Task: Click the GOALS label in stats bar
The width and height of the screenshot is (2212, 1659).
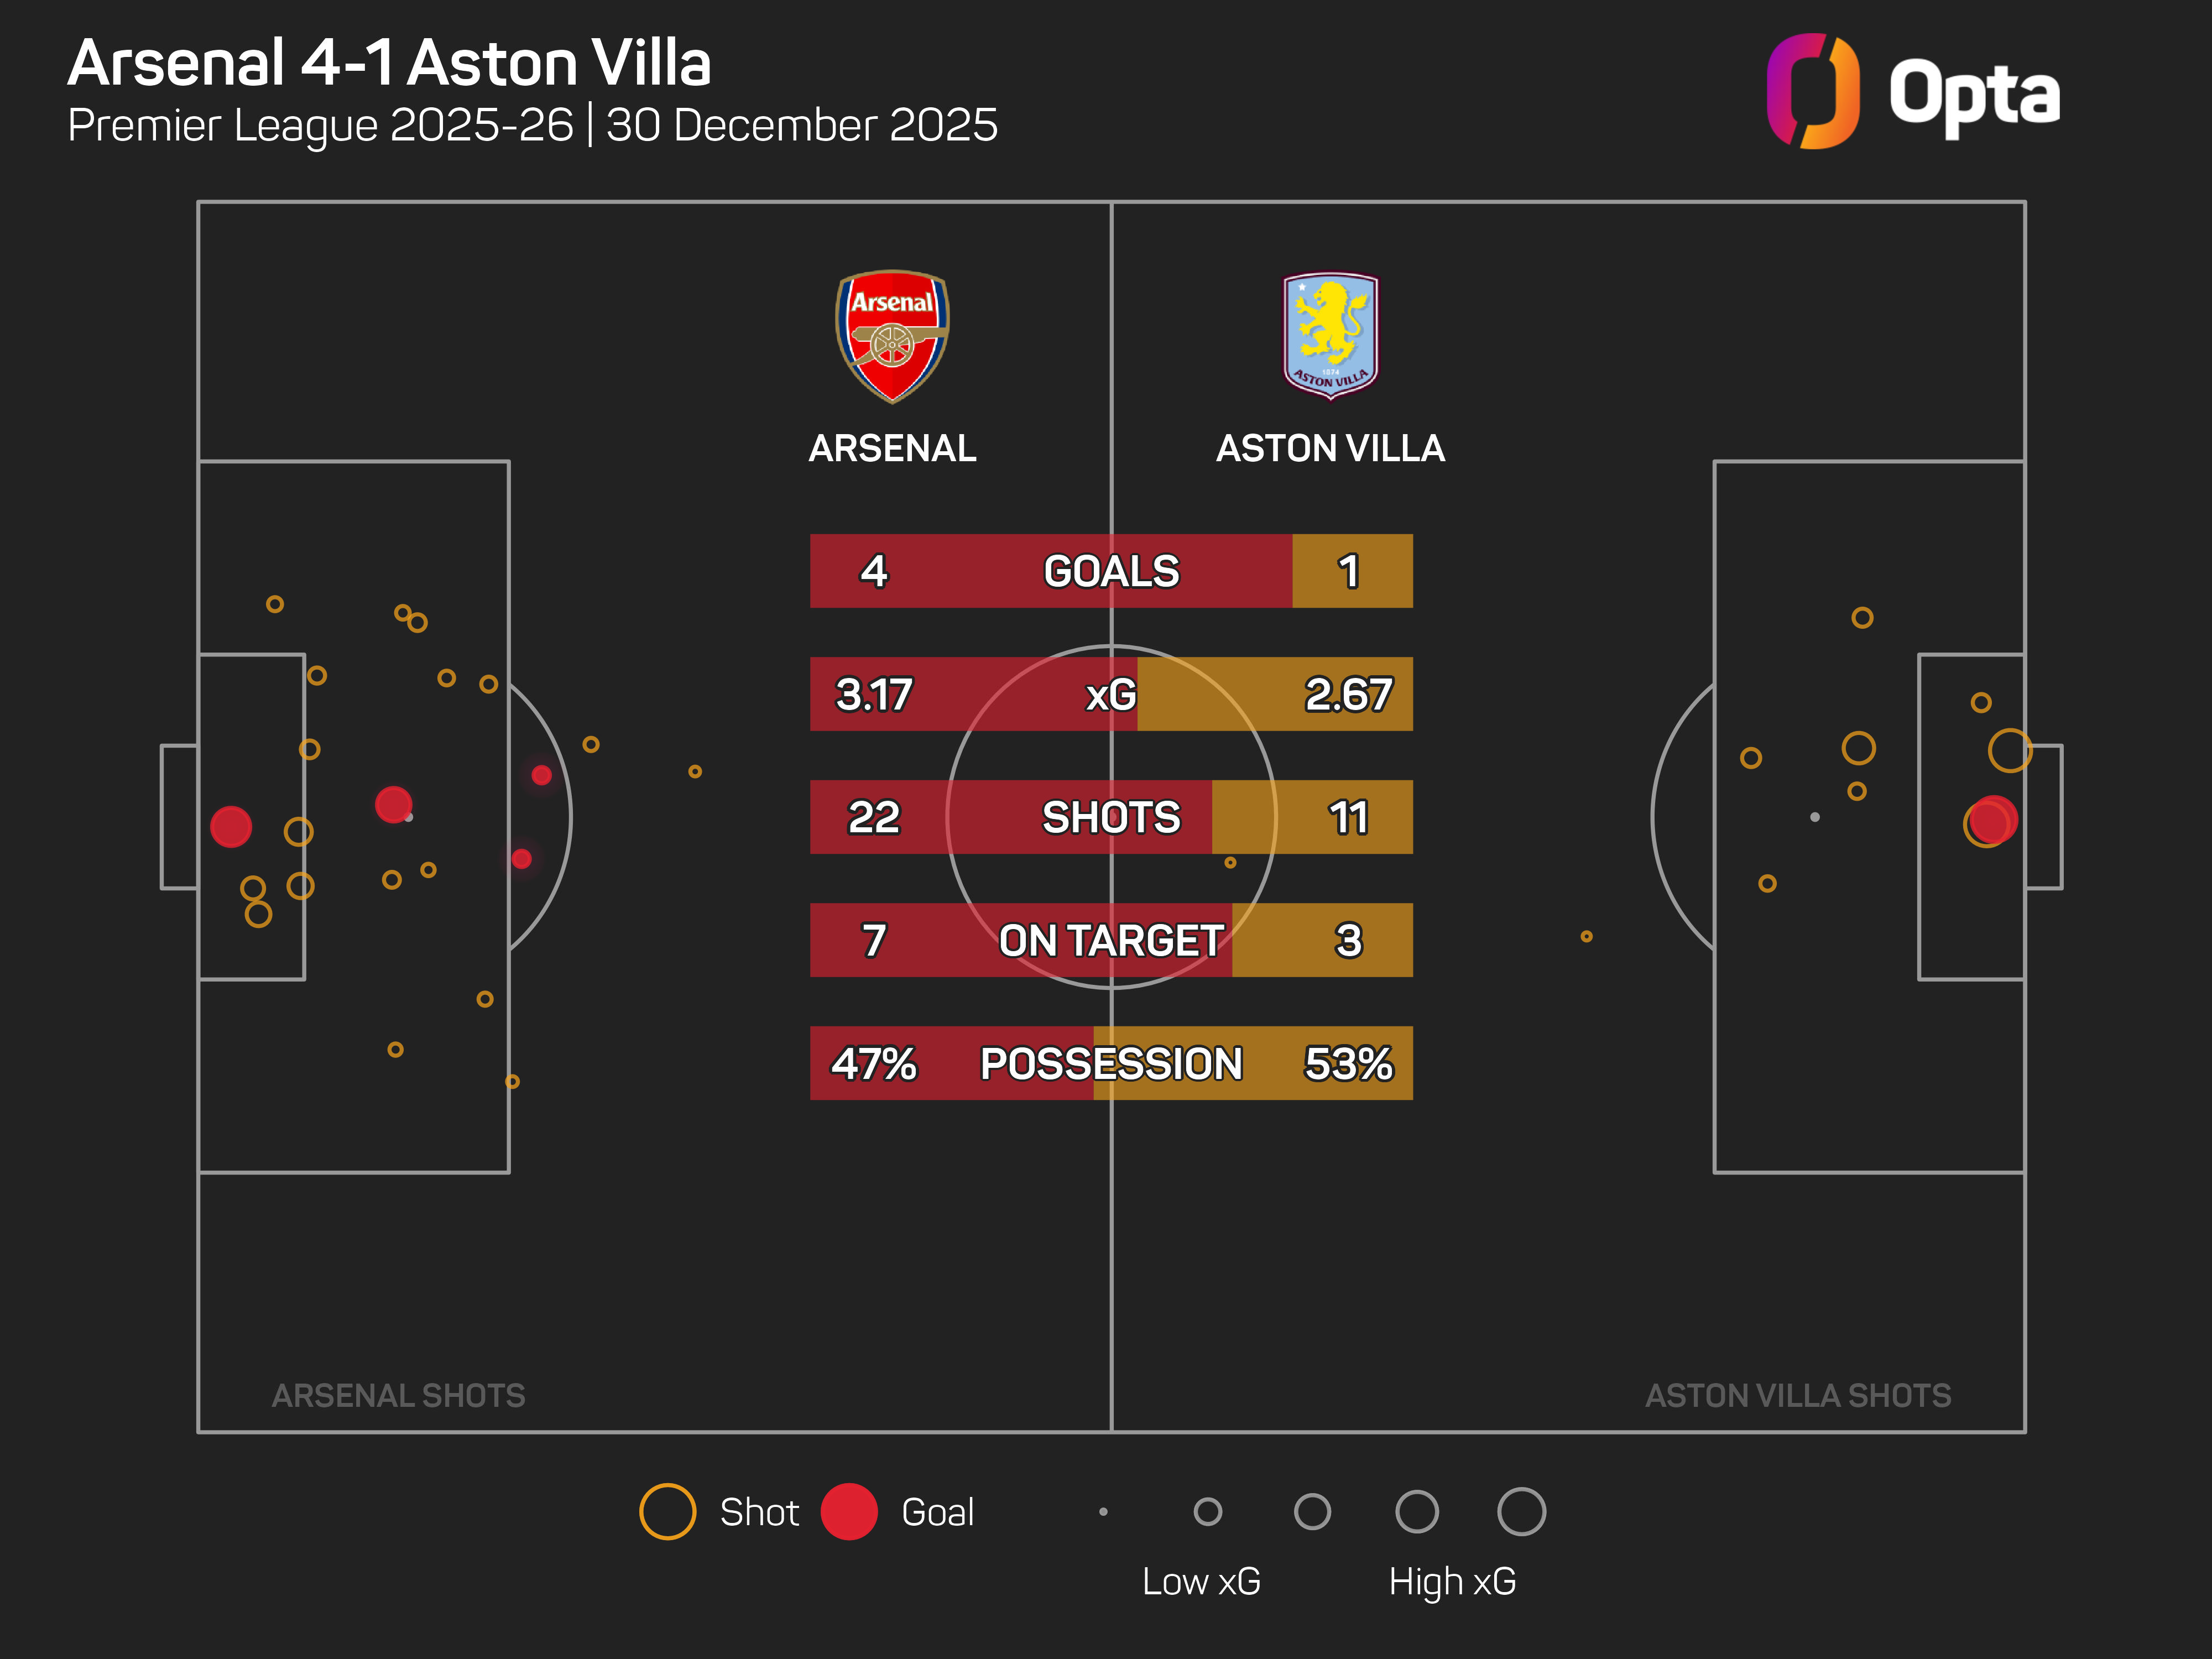Action: coord(1111,571)
